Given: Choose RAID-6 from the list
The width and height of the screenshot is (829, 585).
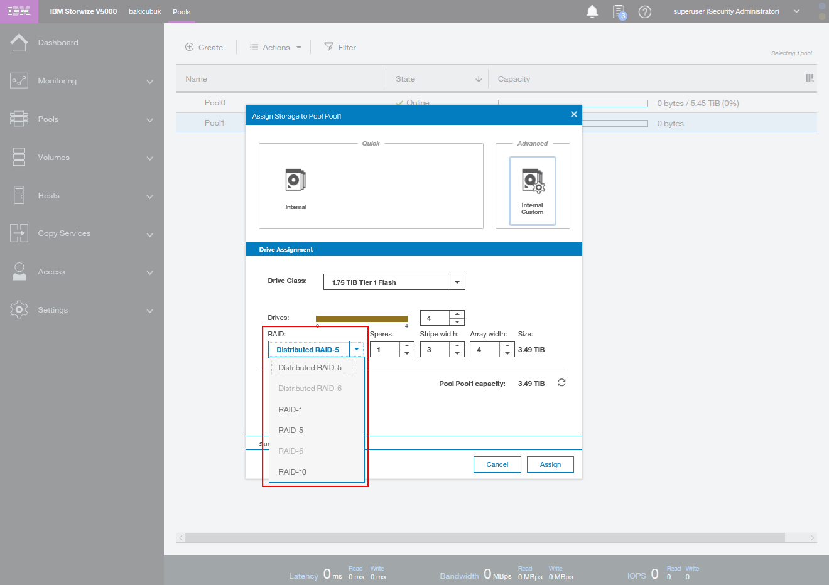Looking at the screenshot, I should (x=317, y=451).
